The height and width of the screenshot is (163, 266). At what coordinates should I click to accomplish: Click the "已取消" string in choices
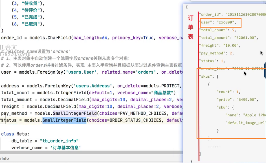pyautogui.click(x=31, y=24)
